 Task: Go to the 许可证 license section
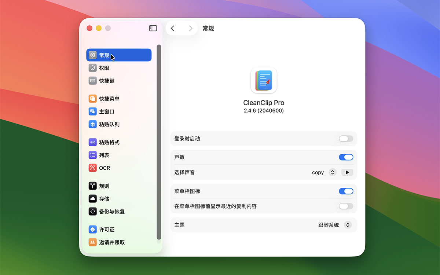pos(107,230)
